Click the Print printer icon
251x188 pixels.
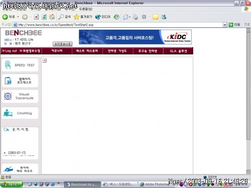(x=135, y=17)
